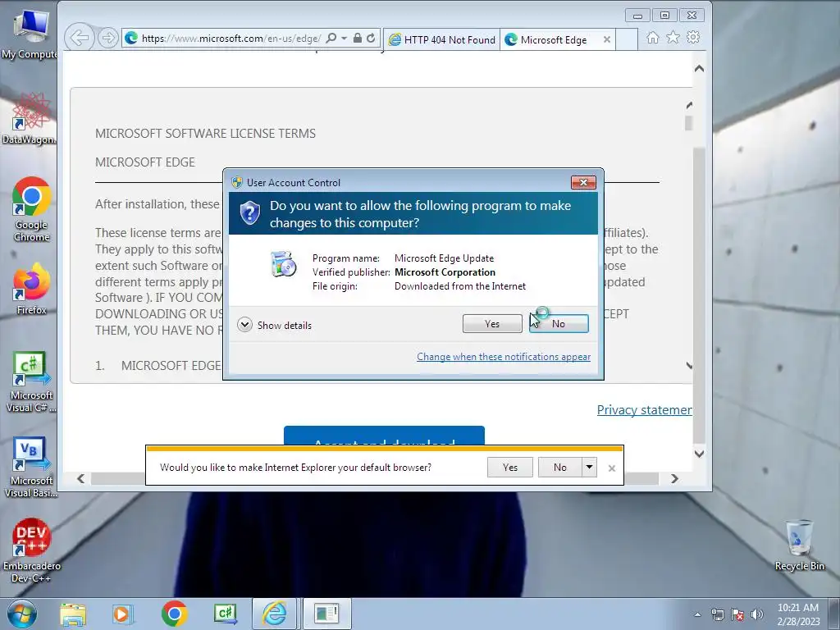Click the UAC shield question icon
Viewport: 840px width, 630px height.
249,213
